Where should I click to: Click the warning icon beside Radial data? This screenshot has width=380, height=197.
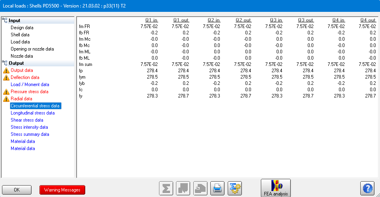[6, 99]
